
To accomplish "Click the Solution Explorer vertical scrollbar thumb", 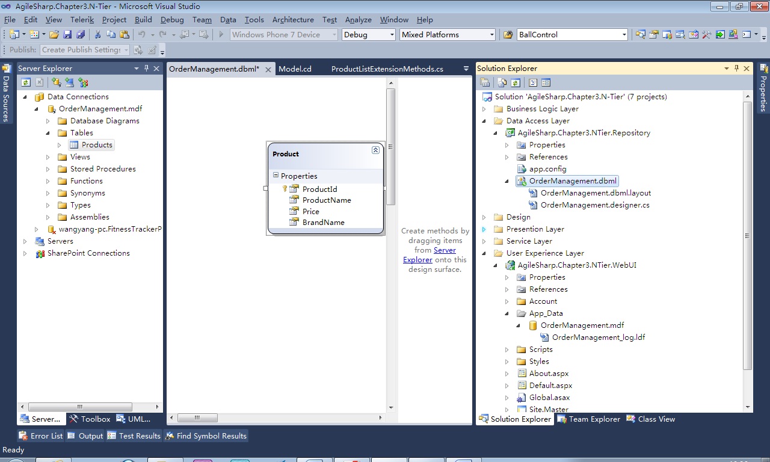I will 747,235.
